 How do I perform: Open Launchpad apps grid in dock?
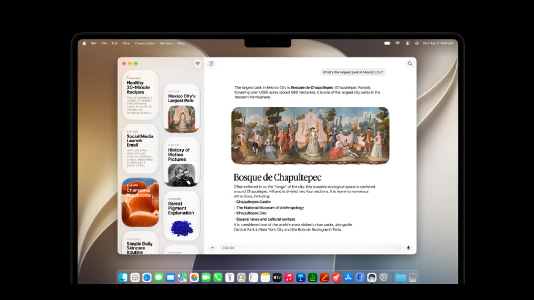tap(135, 277)
